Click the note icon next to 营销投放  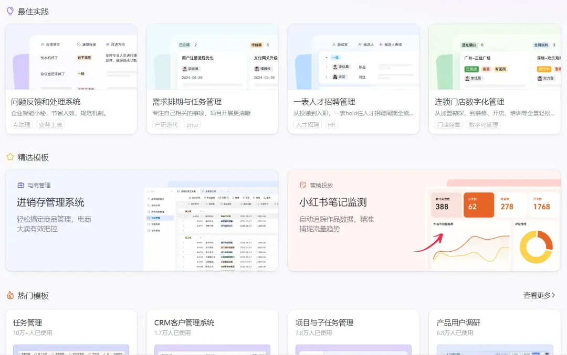(x=303, y=185)
